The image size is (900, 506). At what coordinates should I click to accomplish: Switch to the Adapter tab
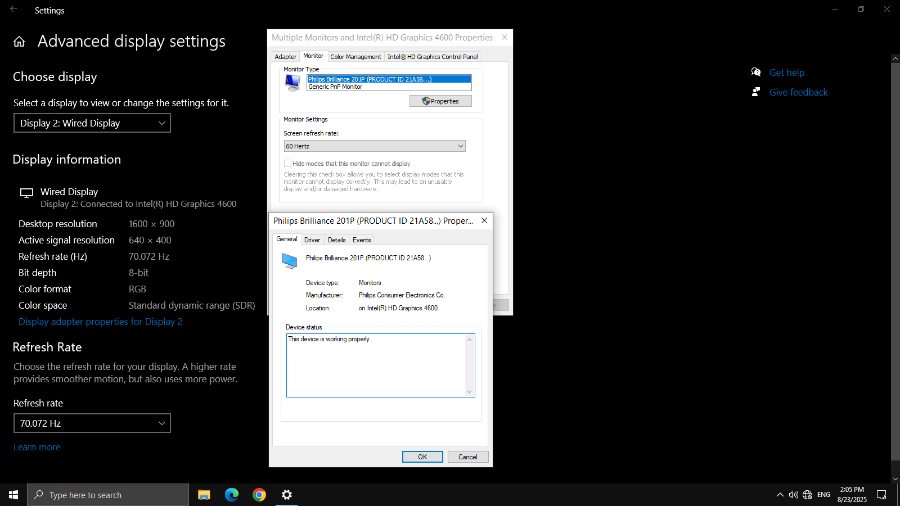285,57
